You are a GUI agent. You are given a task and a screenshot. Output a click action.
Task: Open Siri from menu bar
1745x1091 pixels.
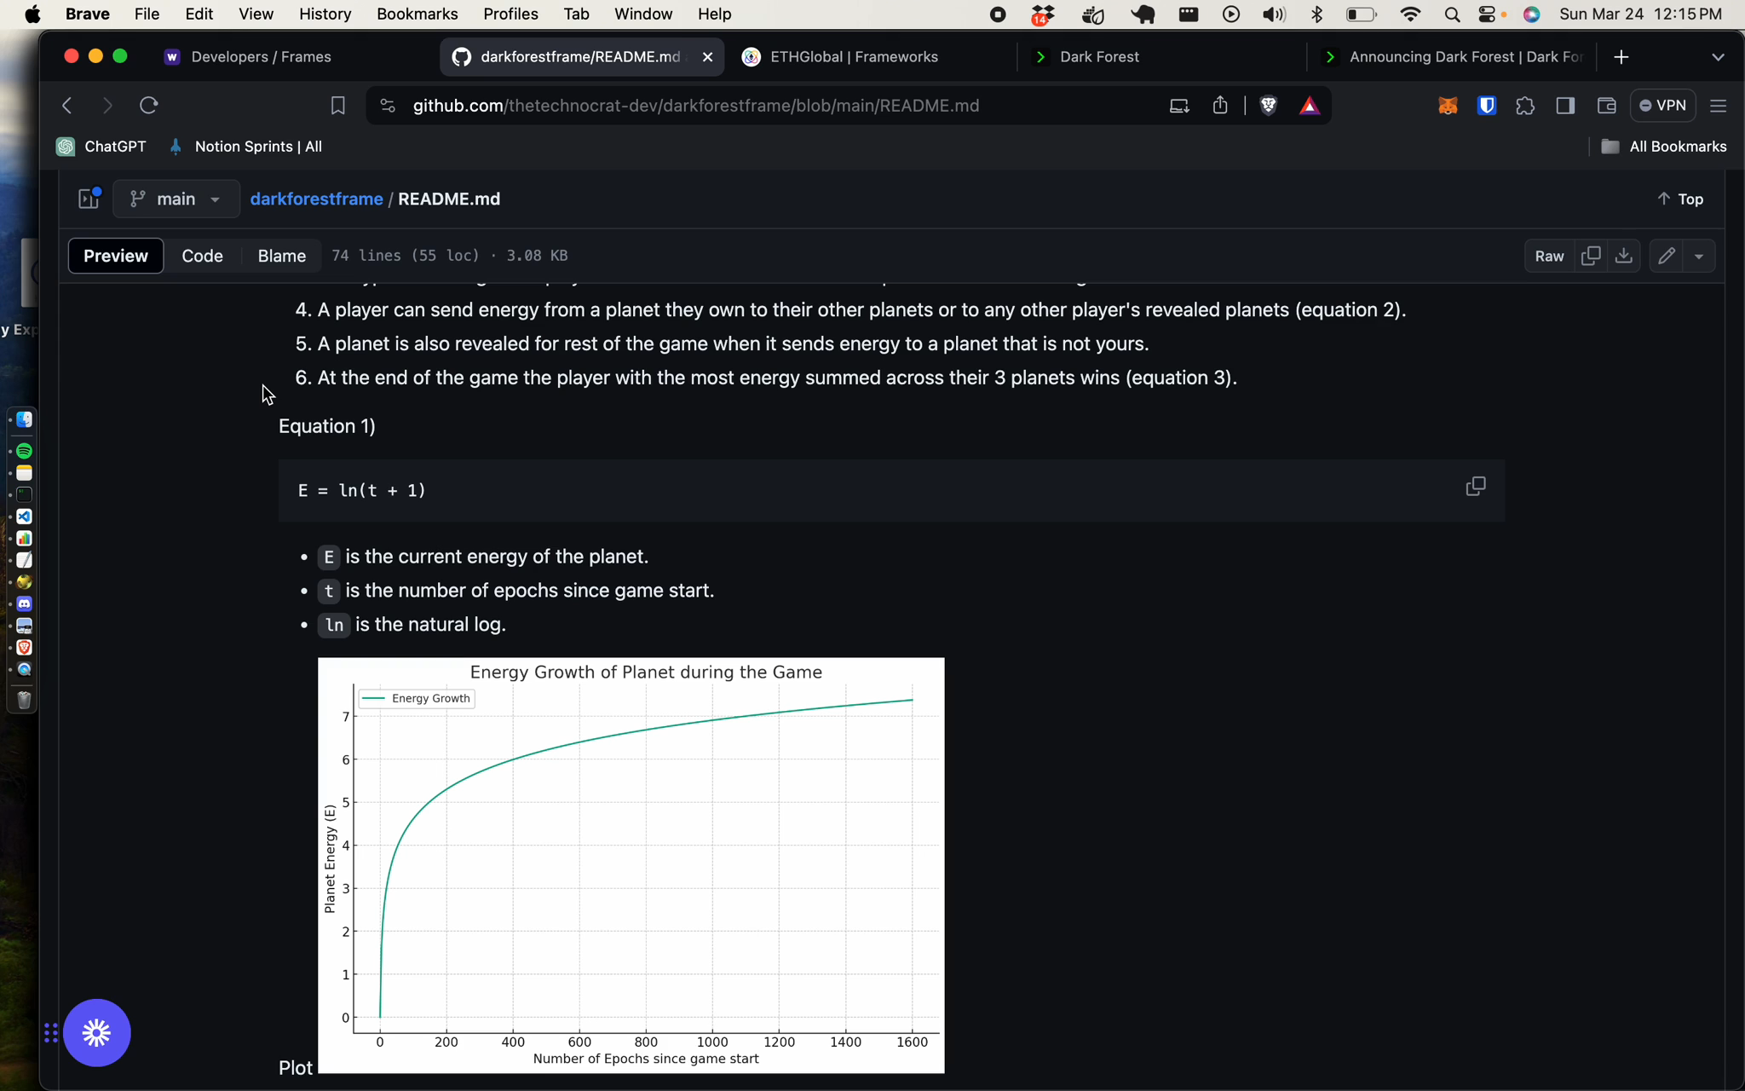click(x=1531, y=14)
